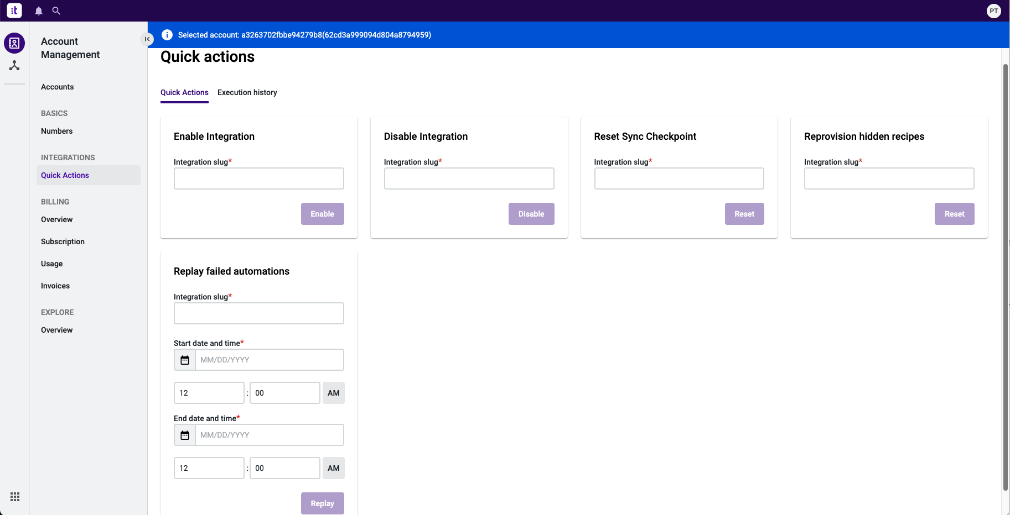Click the page vertical scrollbar
Screen dimensions: 1010x515
point(1006,277)
